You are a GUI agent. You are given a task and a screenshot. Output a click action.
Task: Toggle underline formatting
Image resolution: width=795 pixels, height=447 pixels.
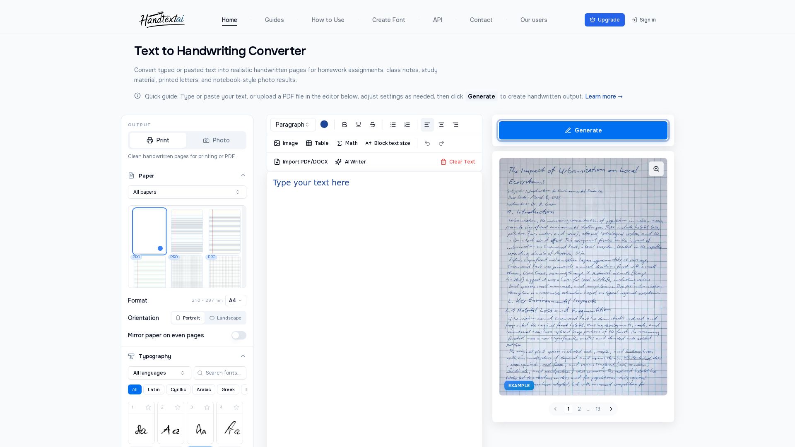[359, 125]
